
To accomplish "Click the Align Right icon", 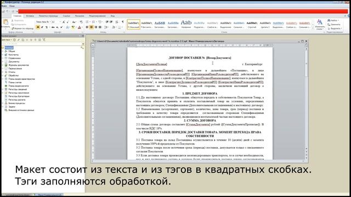I will click(x=96, y=27).
